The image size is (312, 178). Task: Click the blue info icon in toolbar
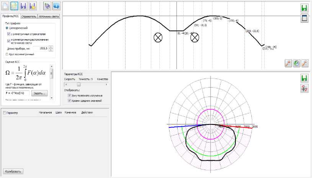pyautogui.click(x=56, y=6)
